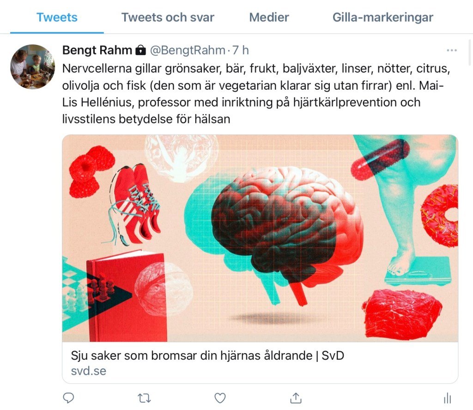
Task: Open the Tweets och svar tab
Action: (x=168, y=17)
